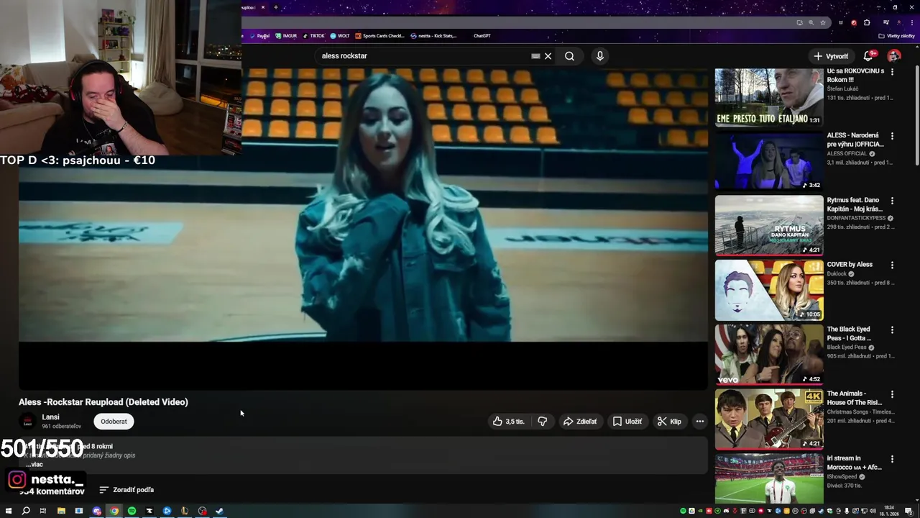Open the IMGUR bookmark
This screenshot has width=920, height=518.
(286, 36)
